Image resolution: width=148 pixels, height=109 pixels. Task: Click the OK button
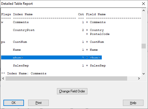click(14, 103)
